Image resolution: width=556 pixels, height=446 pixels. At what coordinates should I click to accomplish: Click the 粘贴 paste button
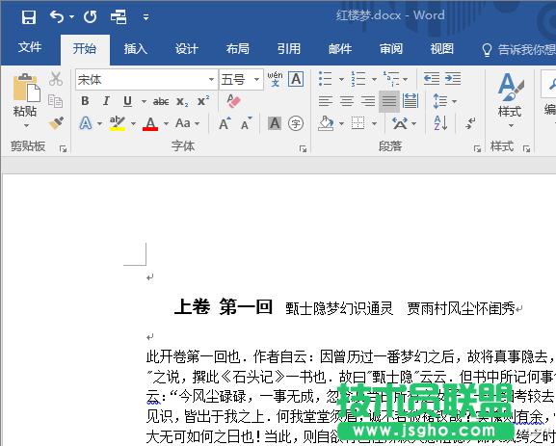[25, 100]
